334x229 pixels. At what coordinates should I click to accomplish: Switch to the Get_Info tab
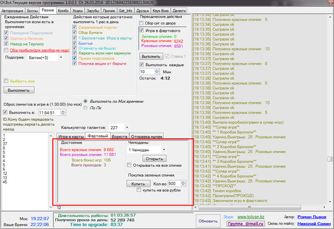125,11
